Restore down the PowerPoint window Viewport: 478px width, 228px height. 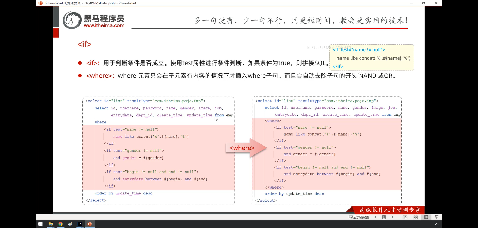click(424, 3)
